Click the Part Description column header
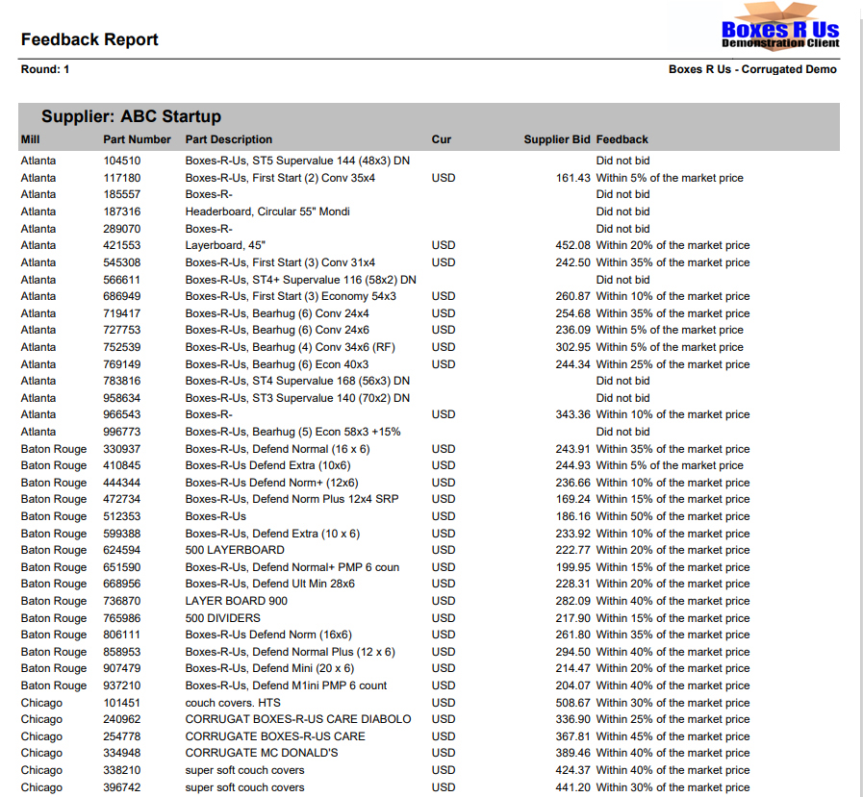Viewport: 863px width, 797px height. pyautogui.click(x=229, y=139)
